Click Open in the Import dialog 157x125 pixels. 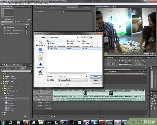point(96,77)
